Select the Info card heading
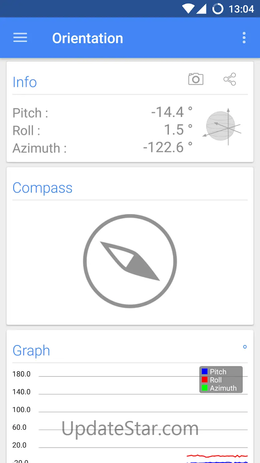The height and width of the screenshot is (463, 260). click(x=25, y=82)
